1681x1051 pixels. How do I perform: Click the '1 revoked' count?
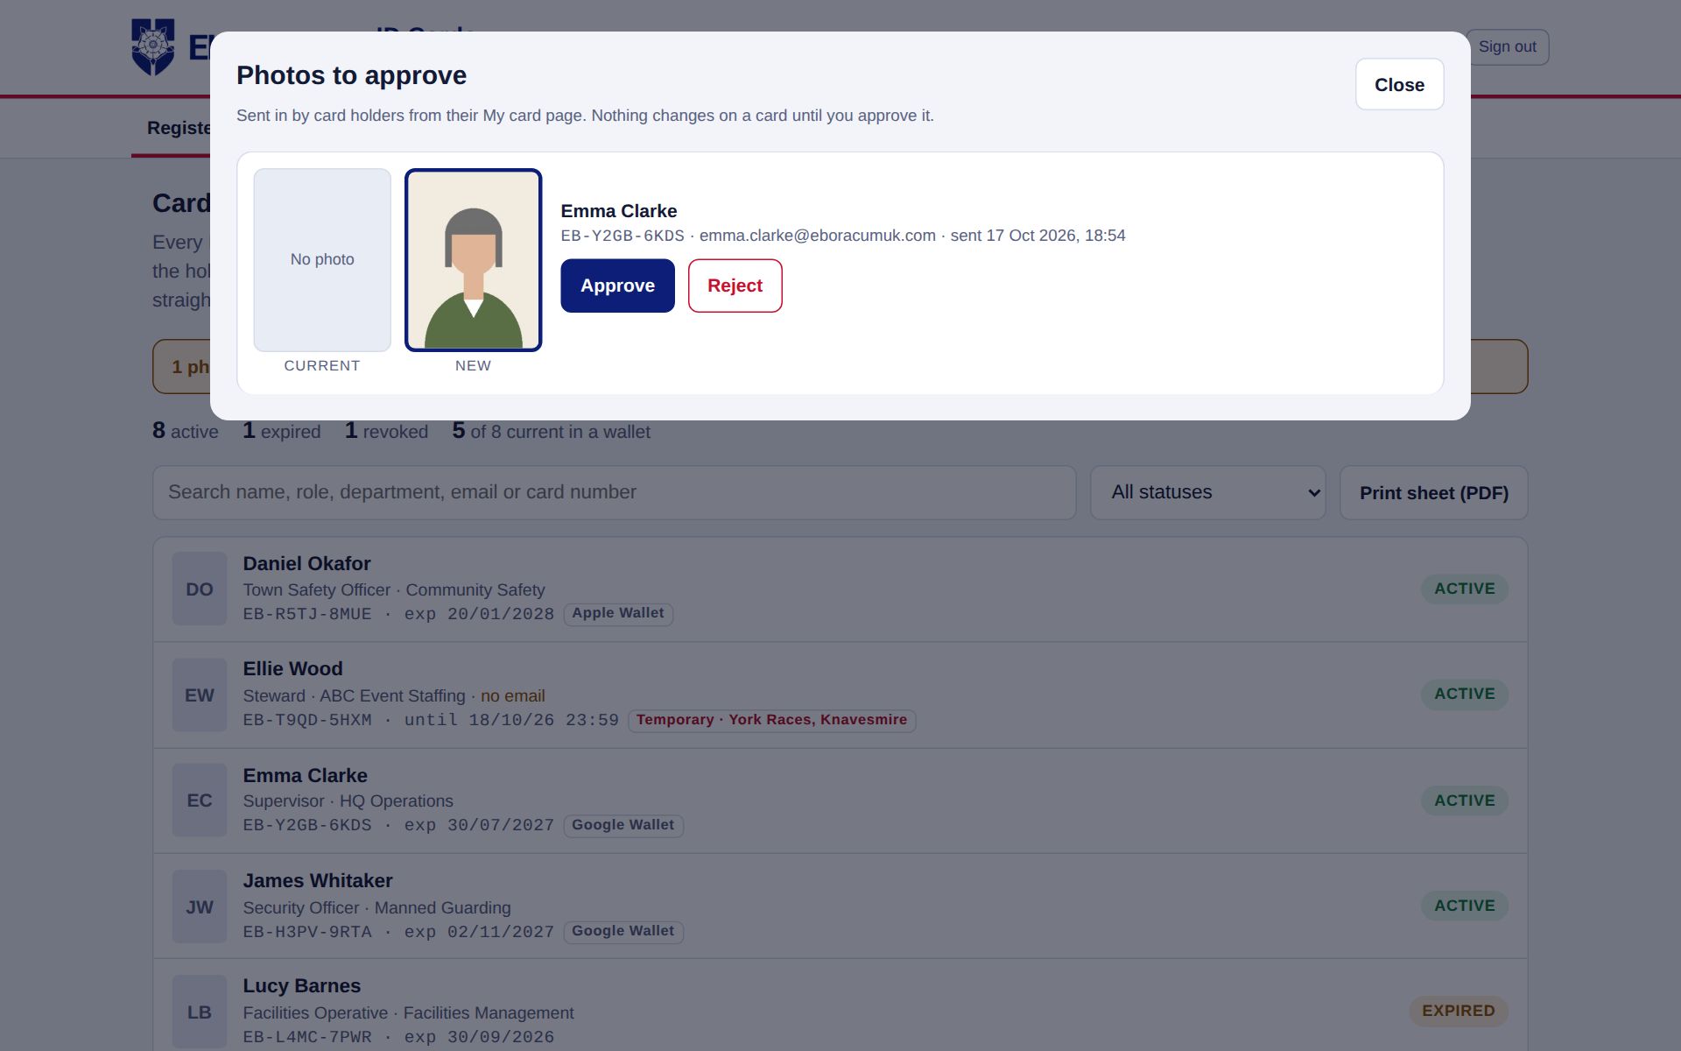pos(386,431)
